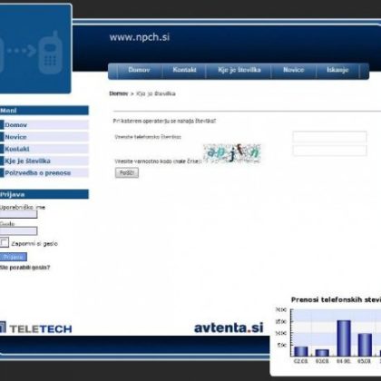Click the Teletech logo

[35, 328]
